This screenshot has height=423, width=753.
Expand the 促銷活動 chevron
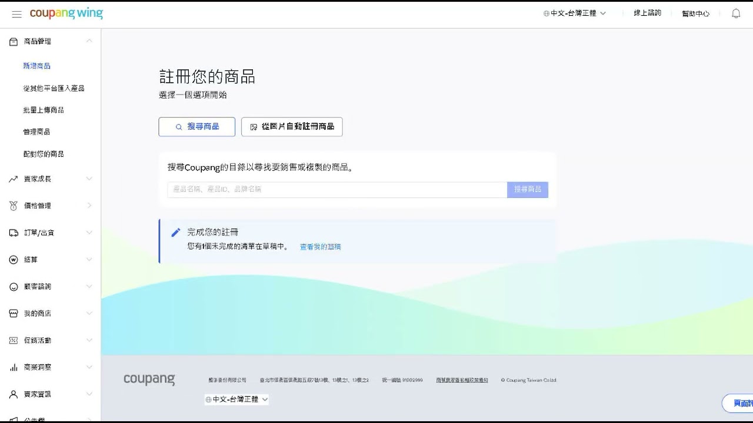89,340
